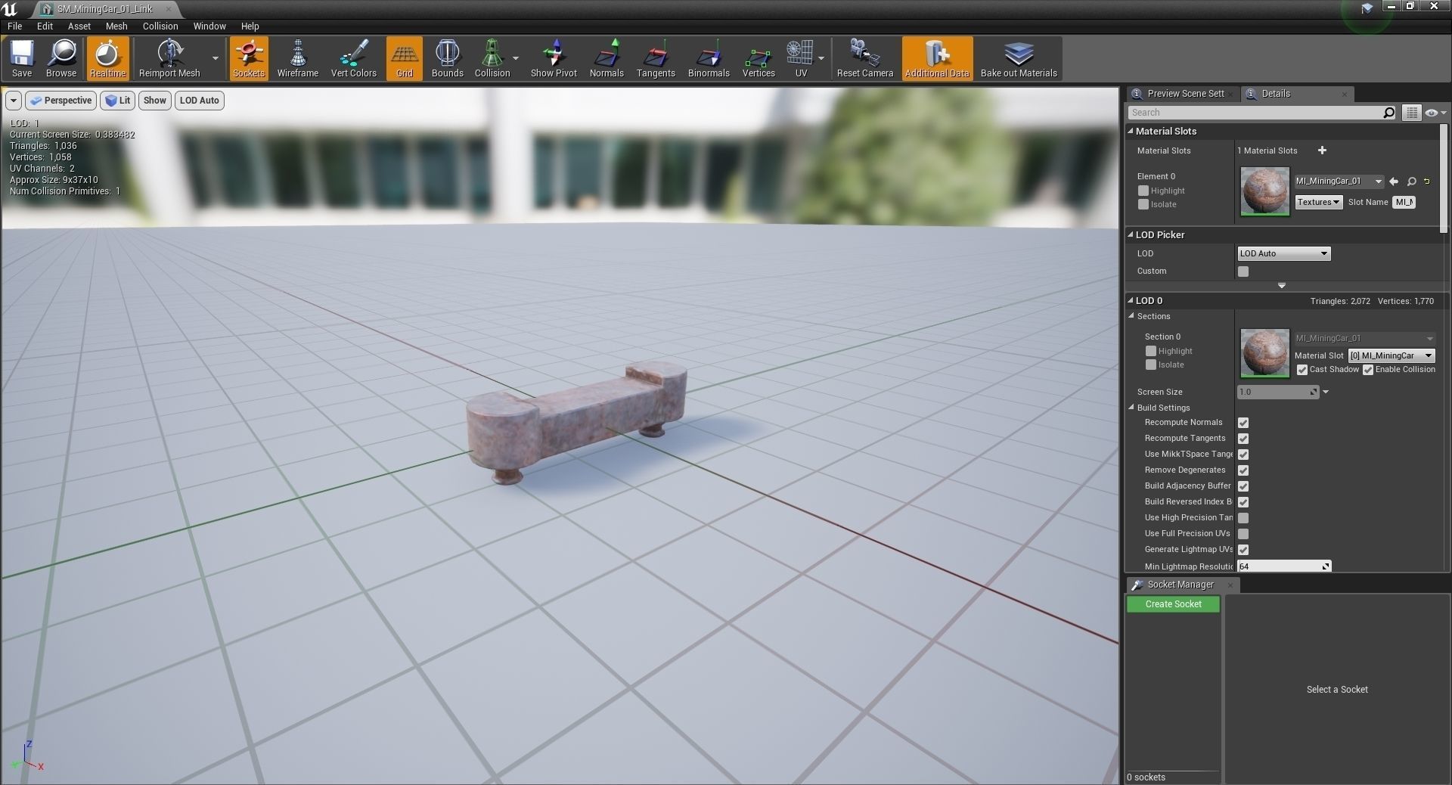The height and width of the screenshot is (785, 1452).
Task: Enable Custom LOD checkbox
Action: [1243, 271]
